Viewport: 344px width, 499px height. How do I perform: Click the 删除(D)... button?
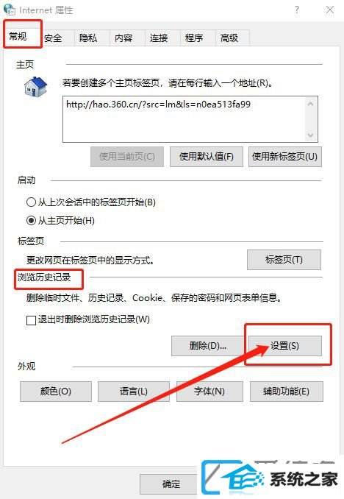207,346
